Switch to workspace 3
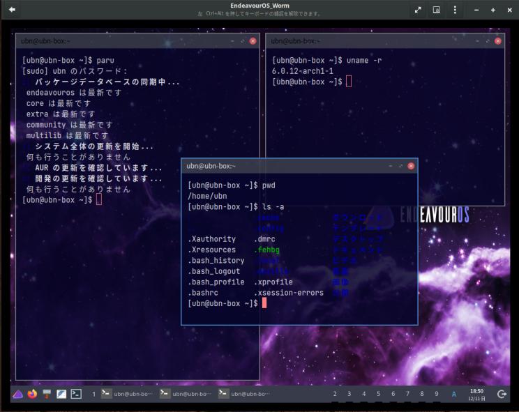This screenshot has width=519, height=412. (349, 394)
